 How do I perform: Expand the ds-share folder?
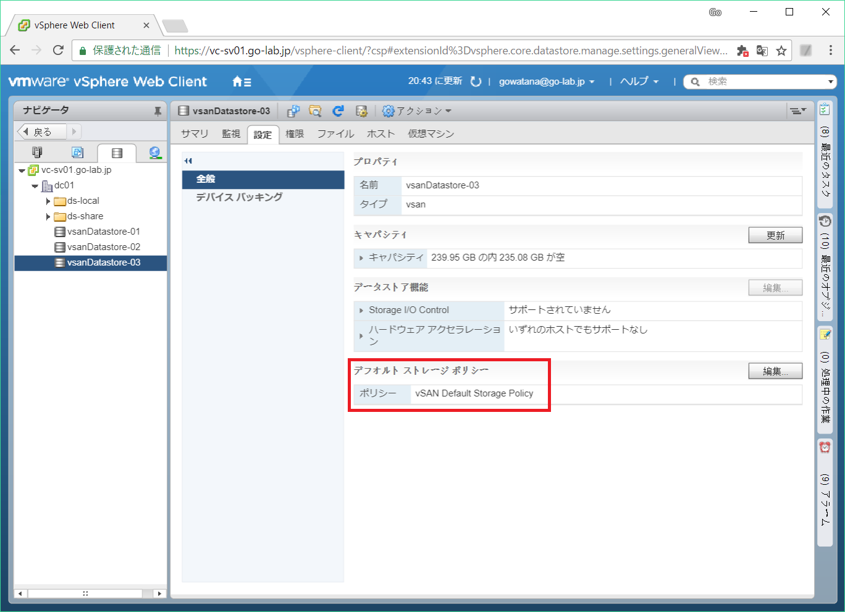(48, 217)
